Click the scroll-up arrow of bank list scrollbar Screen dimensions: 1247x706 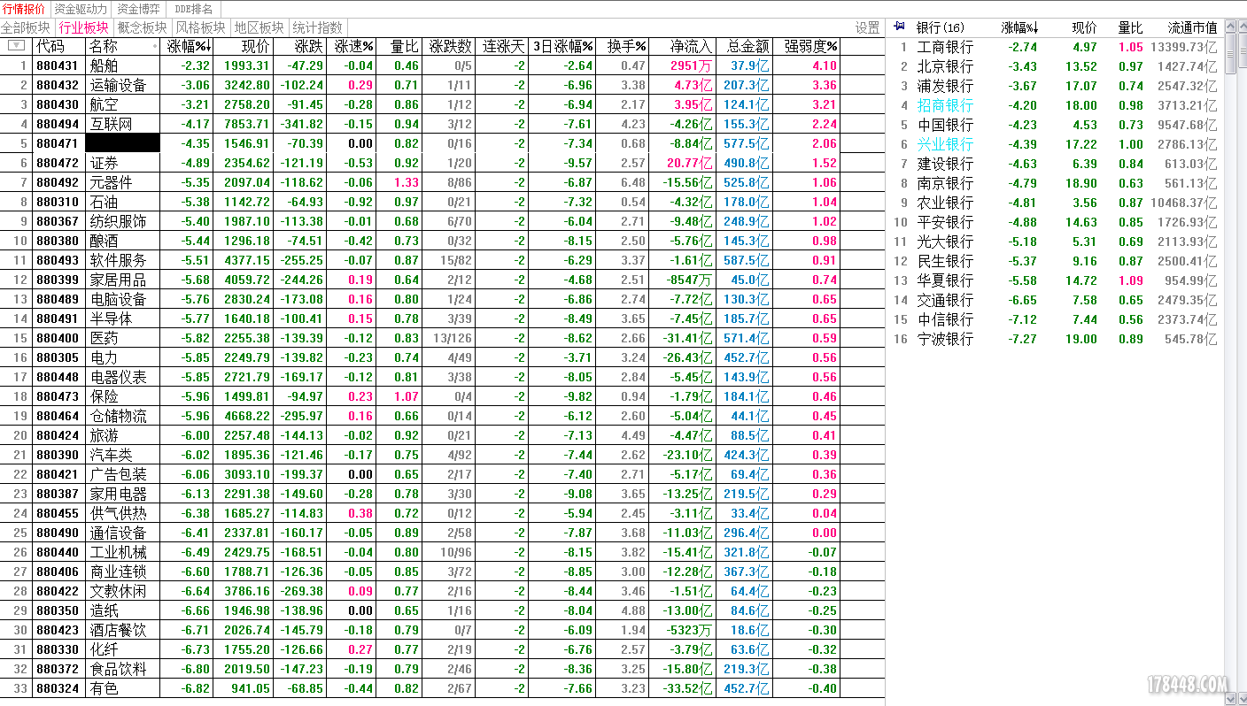click(x=1231, y=26)
